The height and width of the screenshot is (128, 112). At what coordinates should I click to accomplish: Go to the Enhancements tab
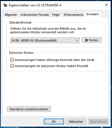coord(73,15)
